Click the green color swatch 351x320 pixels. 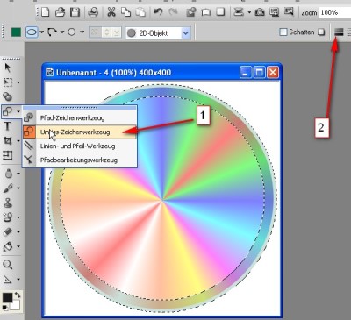click(16, 32)
